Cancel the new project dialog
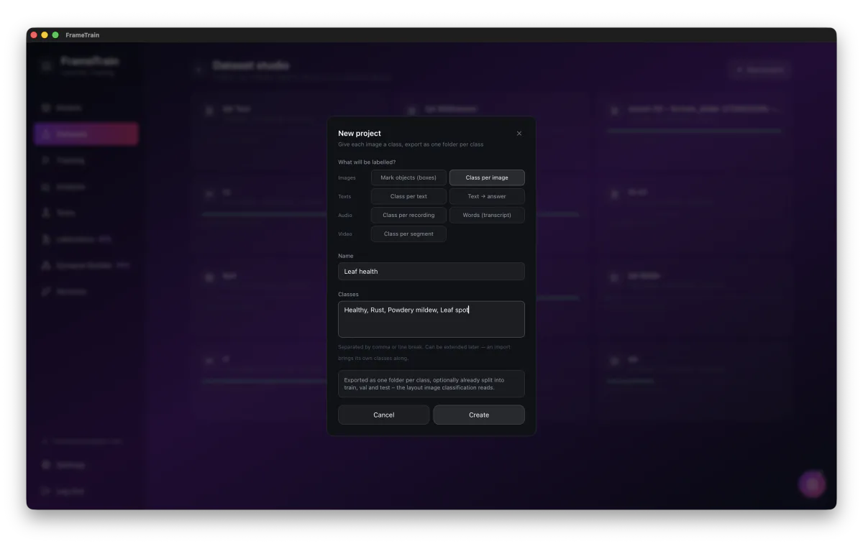Image resolution: width=863 pixels, height=554 pixels. [384, 415]
